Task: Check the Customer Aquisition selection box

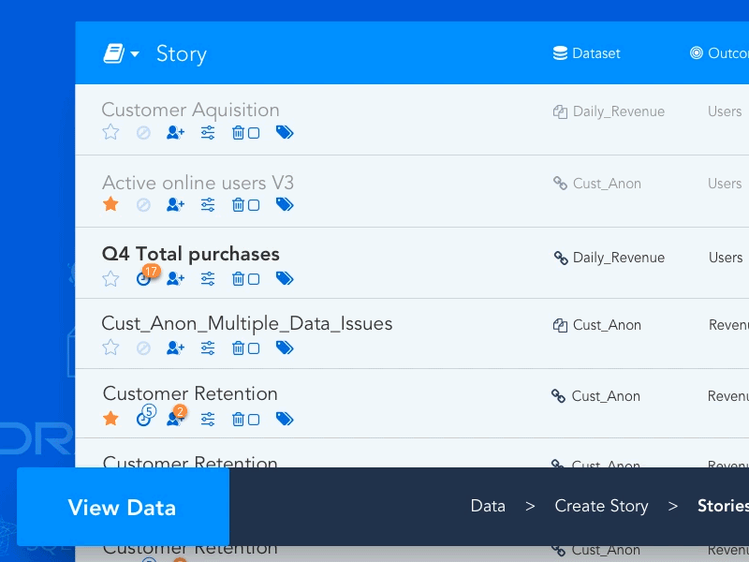Action: click(x=254, y=133)
